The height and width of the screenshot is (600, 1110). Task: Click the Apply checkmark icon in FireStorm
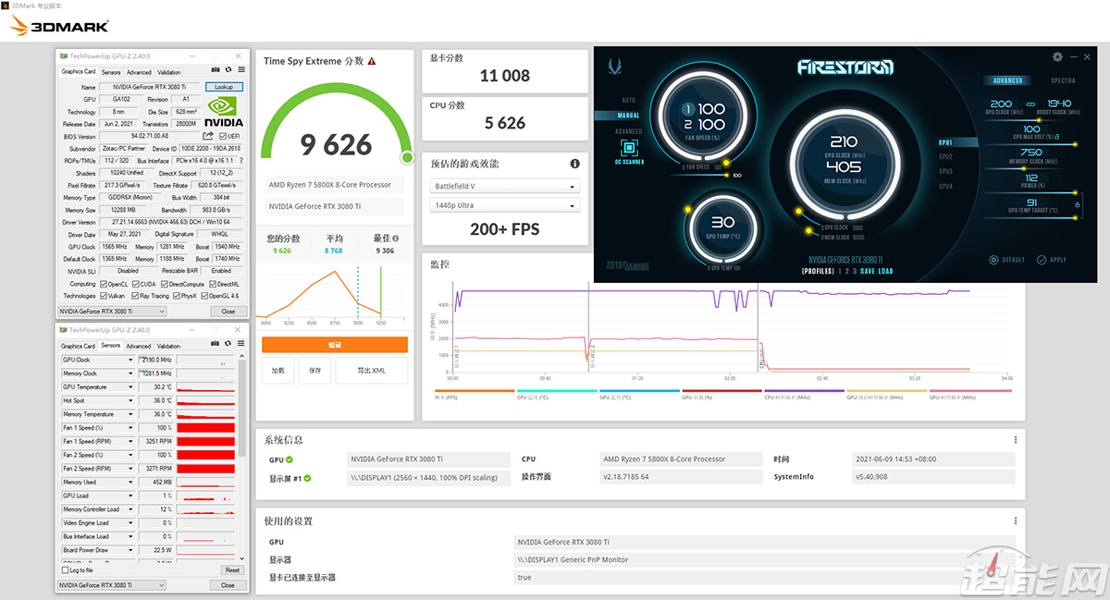(x=1041, y=260)
